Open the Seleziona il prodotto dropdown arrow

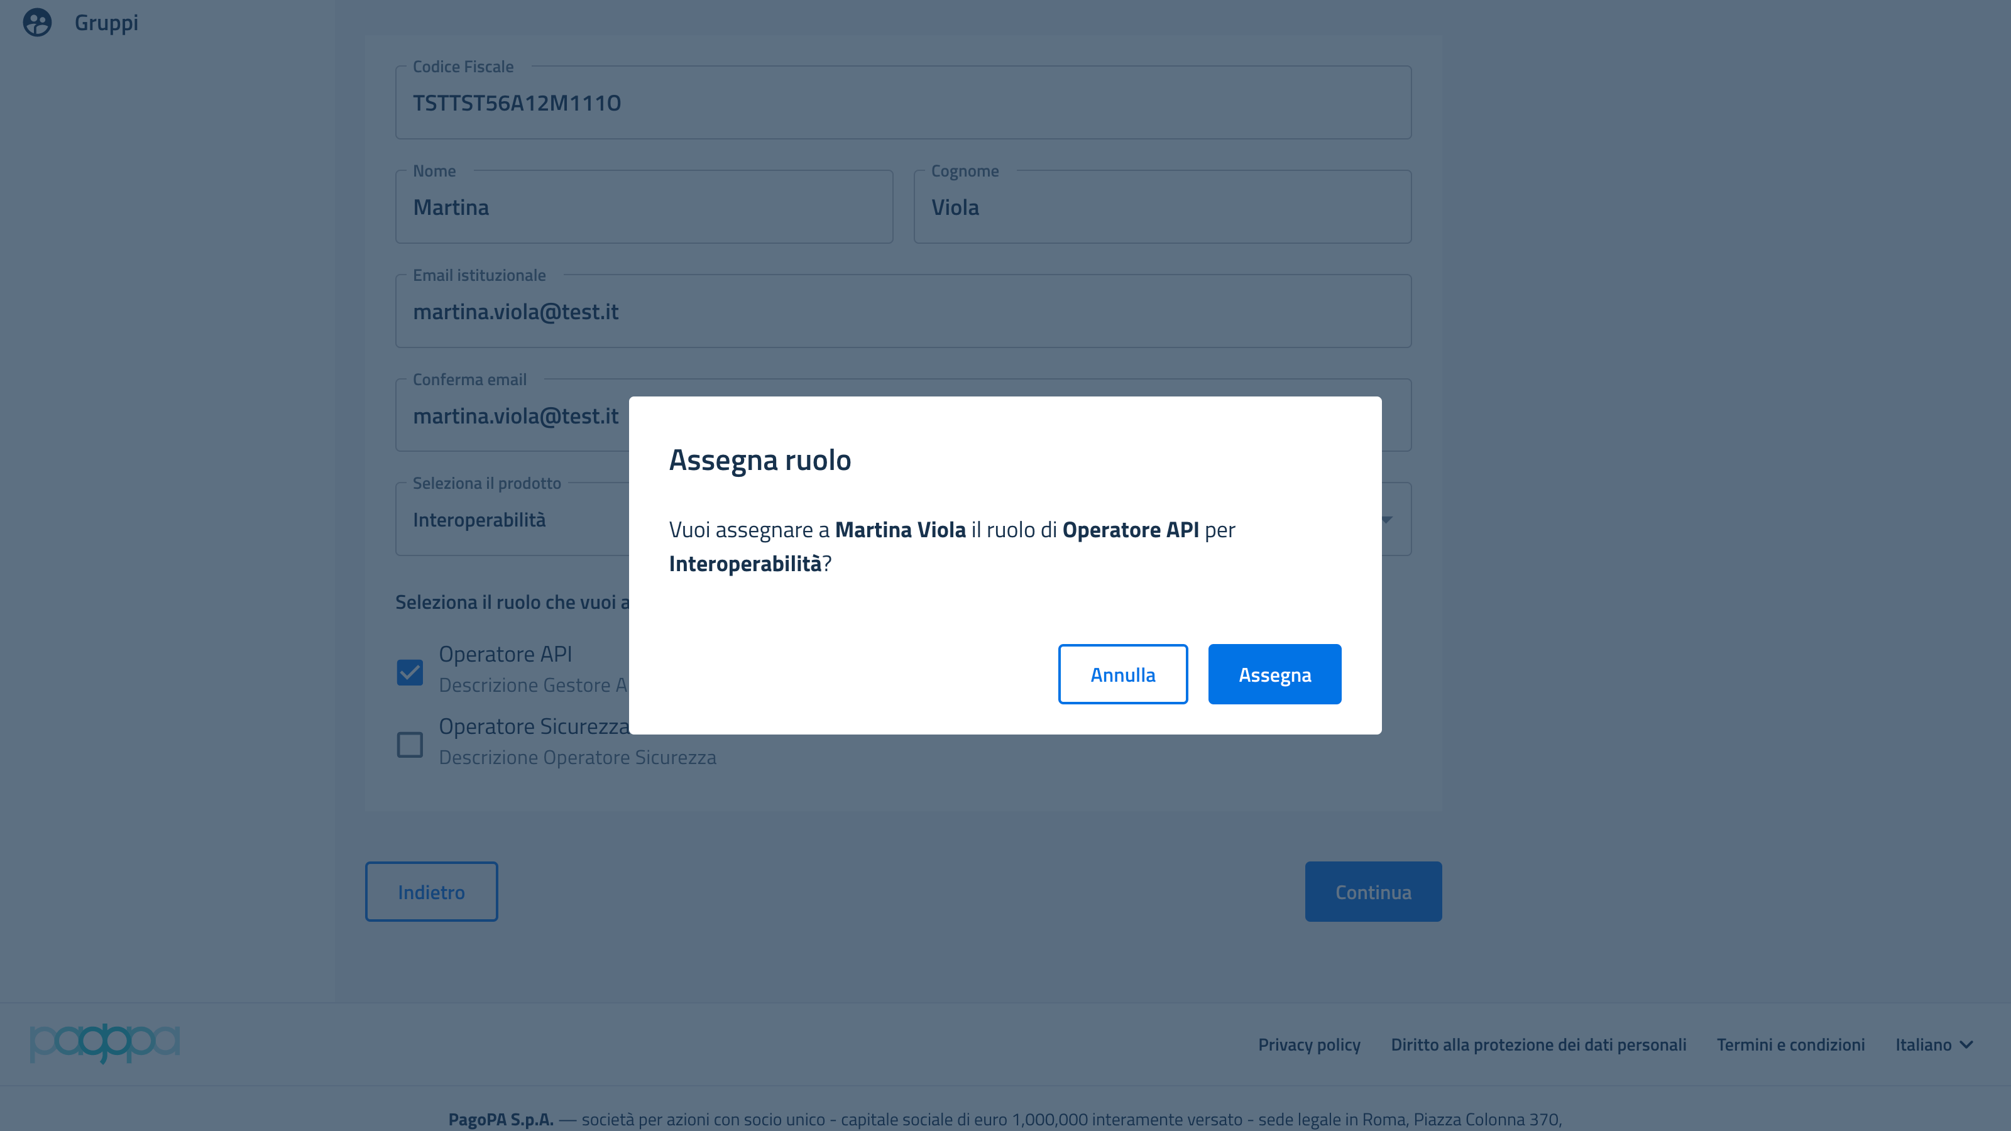tap(1387, 520)
